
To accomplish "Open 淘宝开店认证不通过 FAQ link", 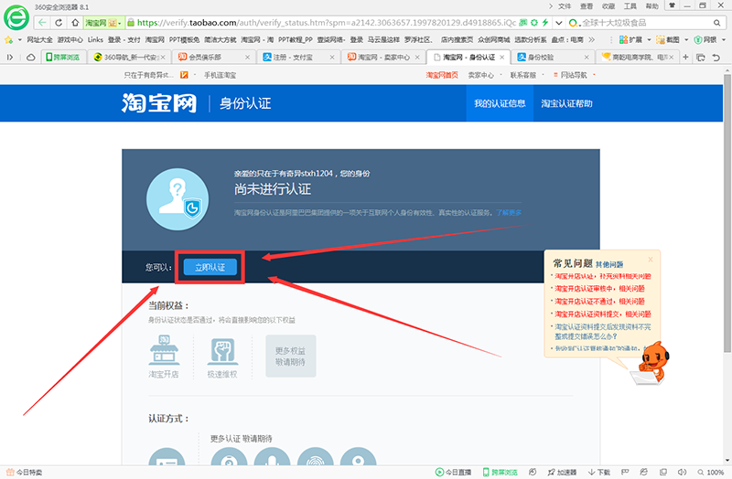I will point(599,302).
